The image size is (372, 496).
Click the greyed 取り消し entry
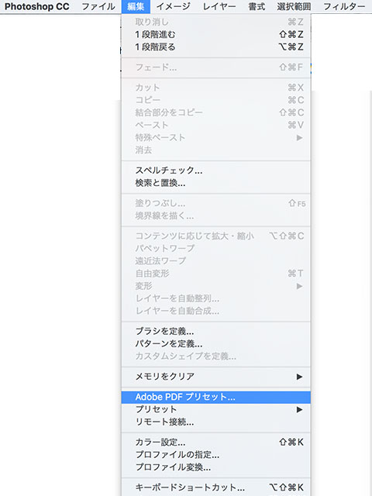point(216,22)
